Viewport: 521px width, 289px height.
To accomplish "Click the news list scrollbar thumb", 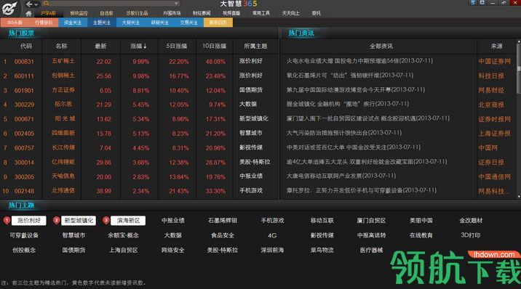I will tap(519, 68).
